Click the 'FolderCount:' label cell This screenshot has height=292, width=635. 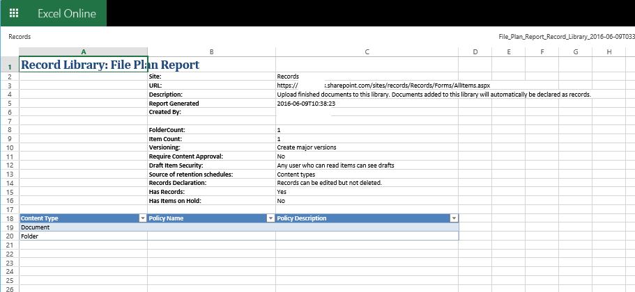211,130
